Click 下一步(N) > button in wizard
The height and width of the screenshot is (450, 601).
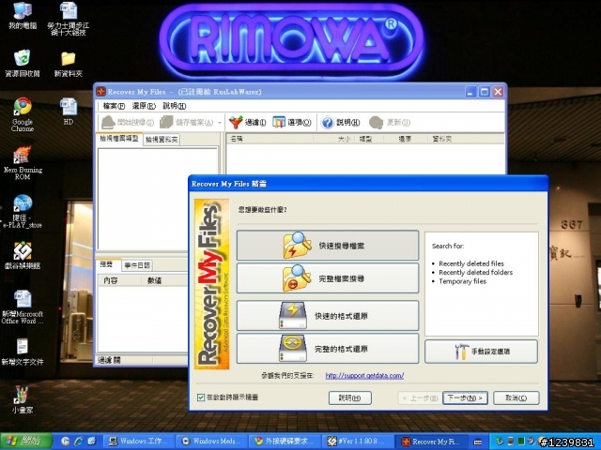click(465, 397)
